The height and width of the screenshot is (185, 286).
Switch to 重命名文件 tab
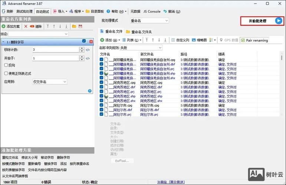pyautogui.click(x=111, y=31)
